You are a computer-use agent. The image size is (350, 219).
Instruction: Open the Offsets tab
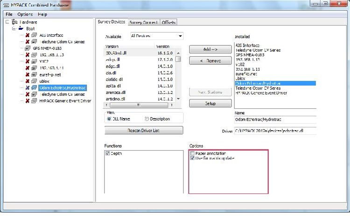click(168, 22)
